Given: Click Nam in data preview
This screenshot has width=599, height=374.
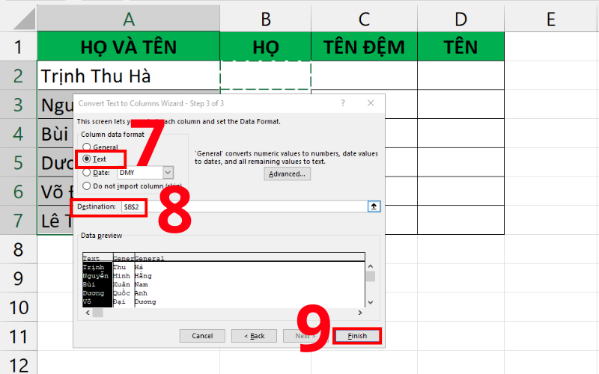Looking at the screenshot, I should pos(141,285).
